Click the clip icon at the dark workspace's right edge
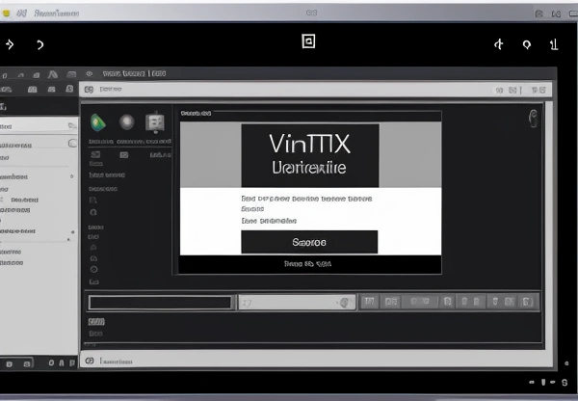Viewport: 578px width, 401px height. (533, 119)
